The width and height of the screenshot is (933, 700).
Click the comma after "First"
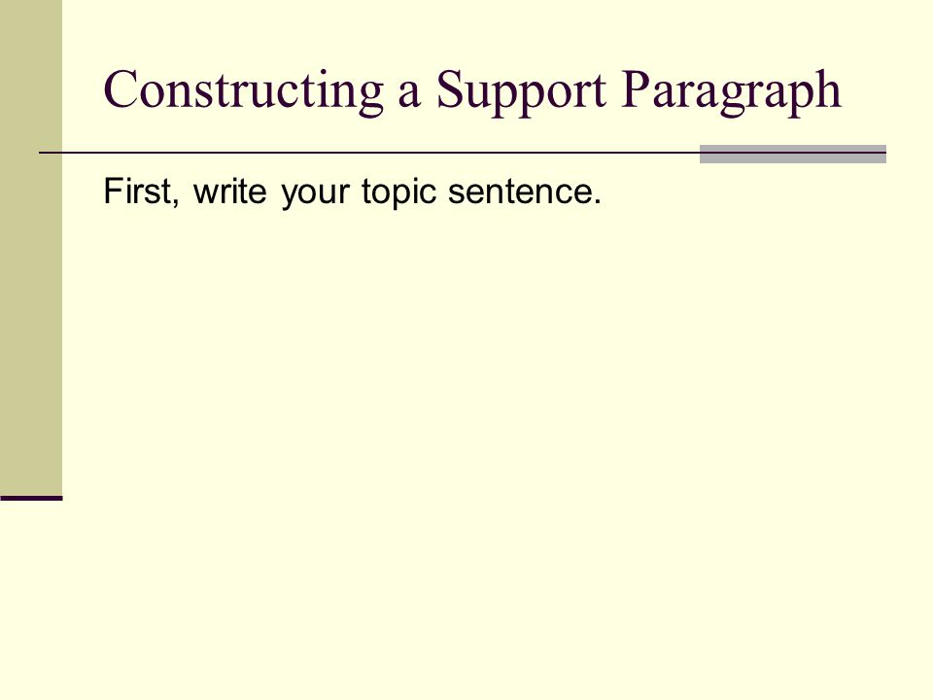(x=175, y=204)
